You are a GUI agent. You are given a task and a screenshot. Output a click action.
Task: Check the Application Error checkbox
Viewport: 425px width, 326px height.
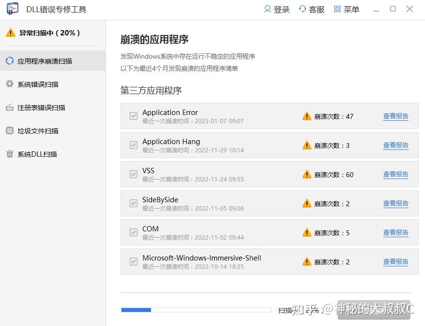(133, 116)
